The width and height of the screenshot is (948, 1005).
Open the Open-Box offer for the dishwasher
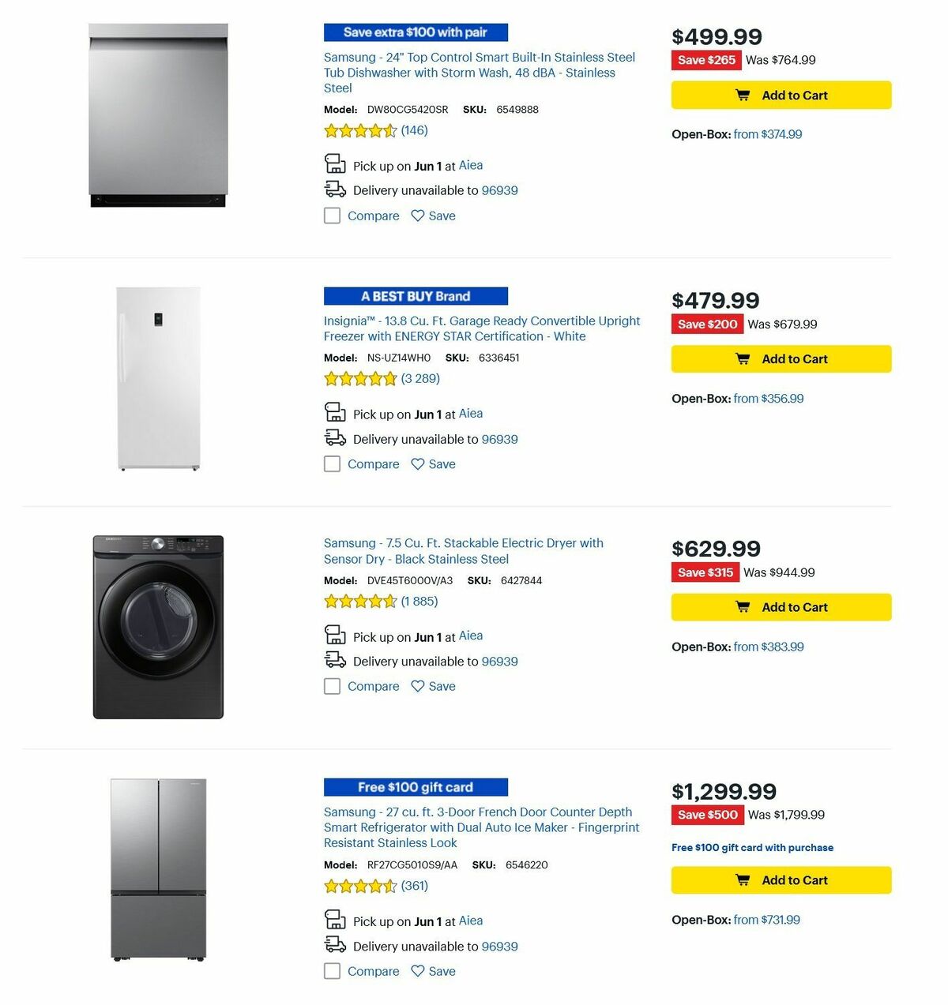pos(766,134)
